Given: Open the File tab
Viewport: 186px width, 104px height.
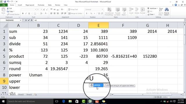Looking at the screenshot, I should coord(4,5).
